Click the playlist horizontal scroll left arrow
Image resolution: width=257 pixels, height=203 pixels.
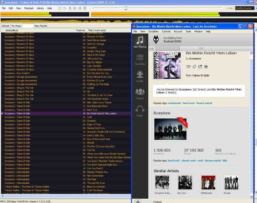(x=3, y=196)
